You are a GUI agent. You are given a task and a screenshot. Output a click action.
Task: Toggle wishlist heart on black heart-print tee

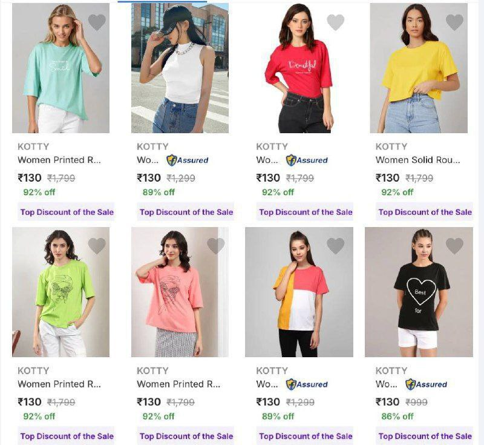click(x=455, y=246)
